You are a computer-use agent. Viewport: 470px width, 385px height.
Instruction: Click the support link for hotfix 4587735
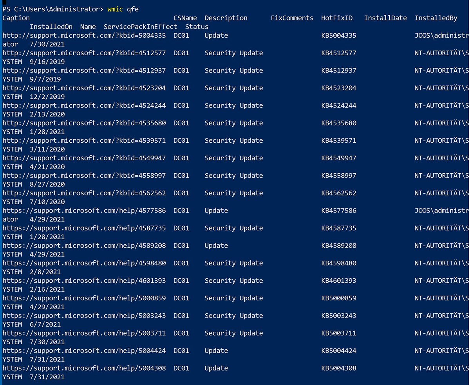tap(84, 228)
